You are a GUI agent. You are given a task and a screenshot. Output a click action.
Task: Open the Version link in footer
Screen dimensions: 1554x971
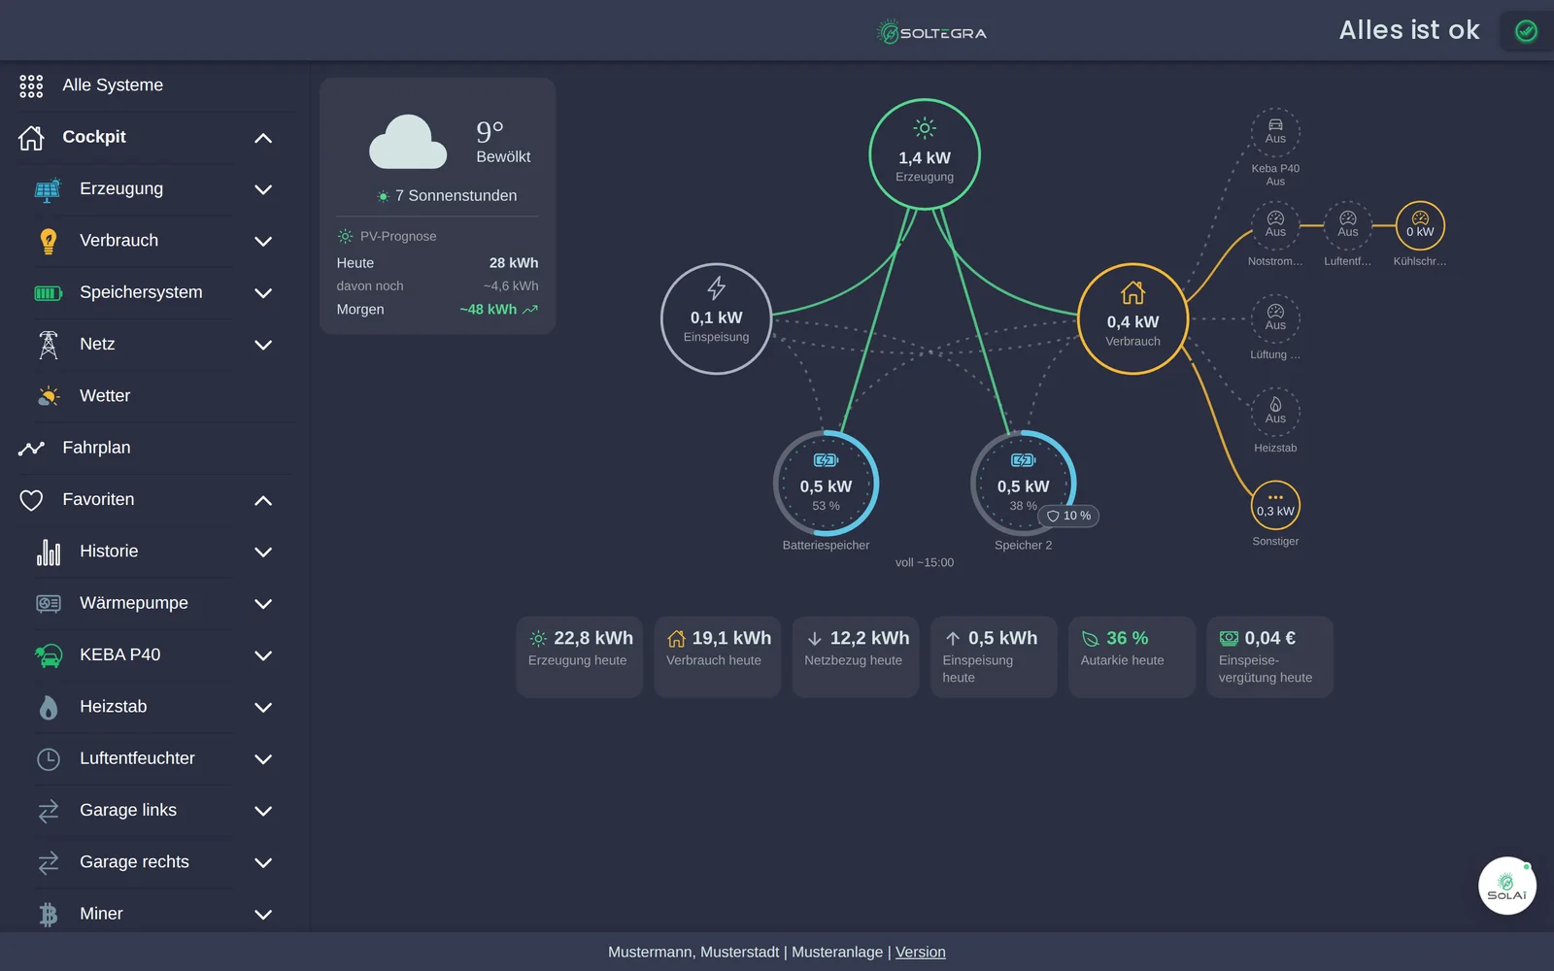[x=920, y=952]
